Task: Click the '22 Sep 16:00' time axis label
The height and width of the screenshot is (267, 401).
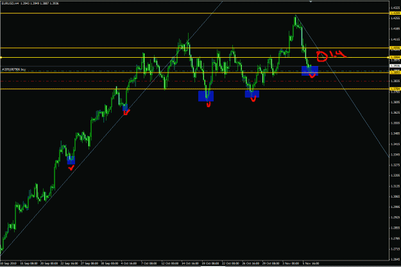Action: 69,263
